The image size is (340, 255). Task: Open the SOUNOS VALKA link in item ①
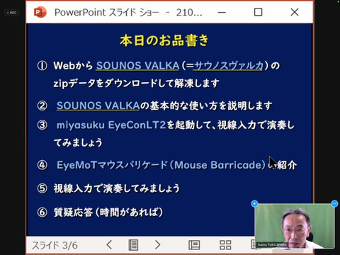point(137,66)
